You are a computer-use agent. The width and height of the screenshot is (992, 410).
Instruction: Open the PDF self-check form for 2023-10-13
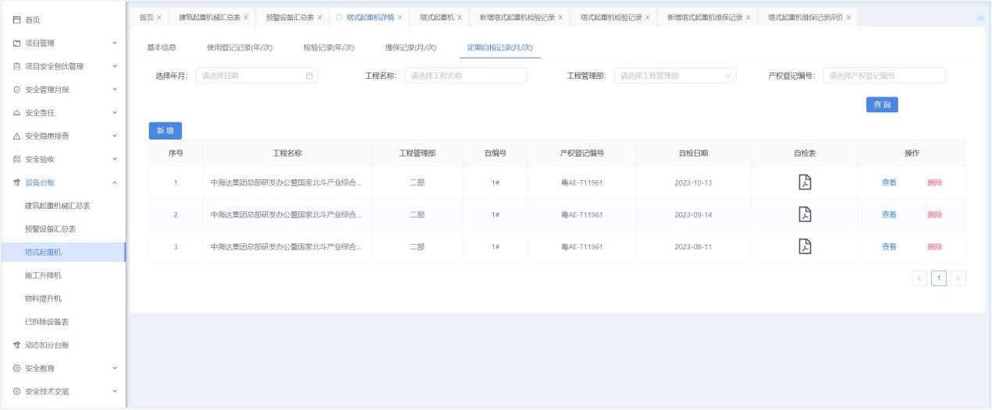(804, 182)
